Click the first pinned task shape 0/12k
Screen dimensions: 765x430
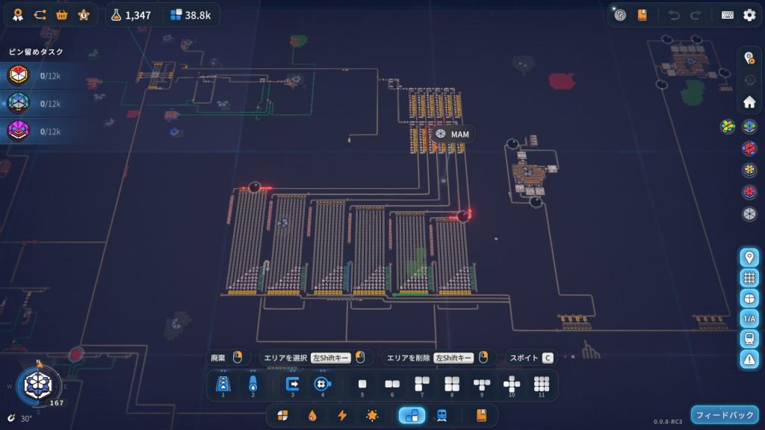click(18, 75)
